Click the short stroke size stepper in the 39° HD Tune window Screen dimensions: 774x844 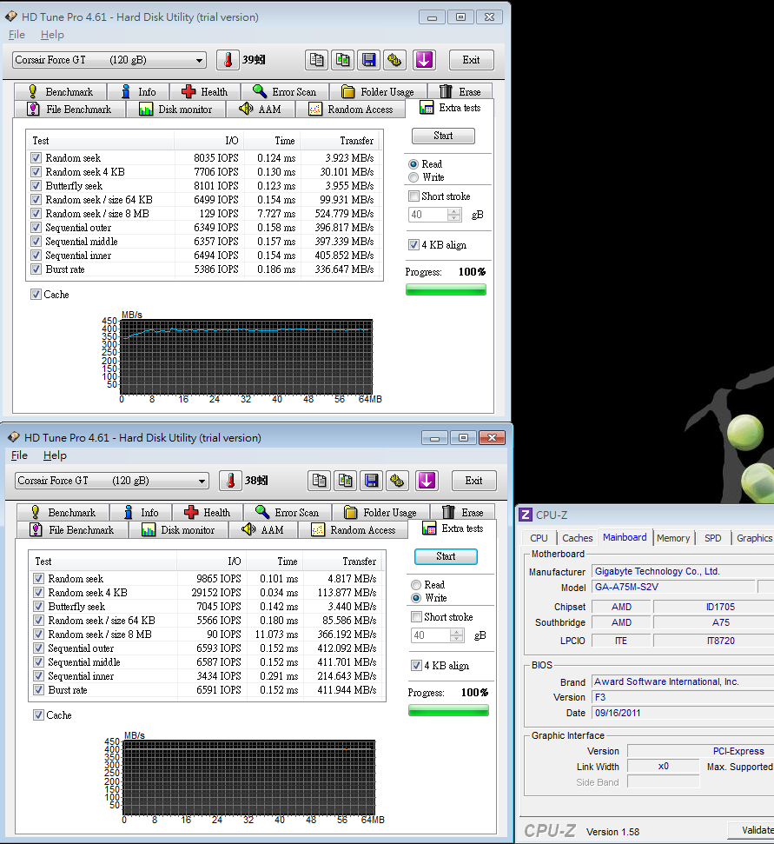click(454, 215)
